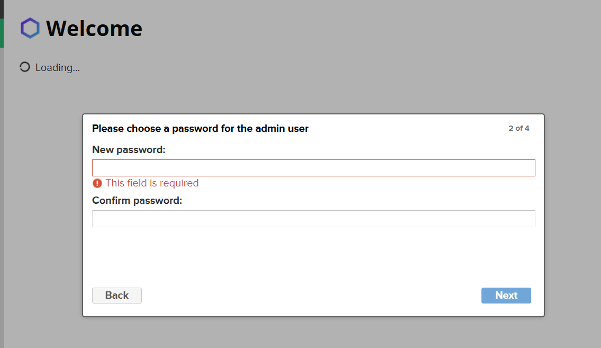Click the This field is required message
This screenshot has height=348, width=601.
point(152,183)
